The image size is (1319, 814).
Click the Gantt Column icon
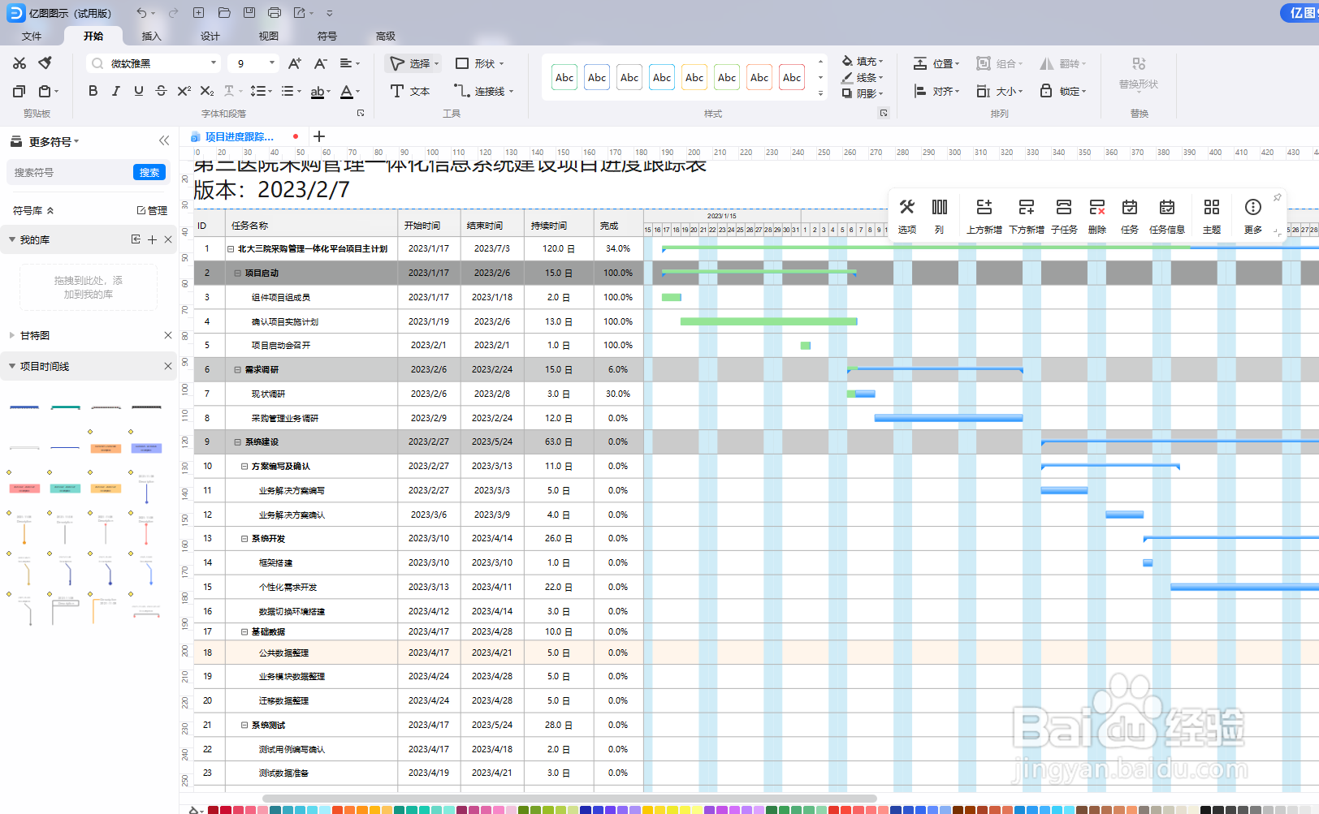coord(940,216)
